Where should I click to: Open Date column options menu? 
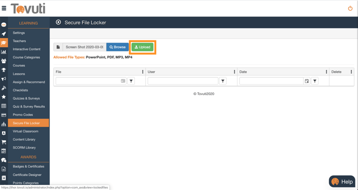326,72
